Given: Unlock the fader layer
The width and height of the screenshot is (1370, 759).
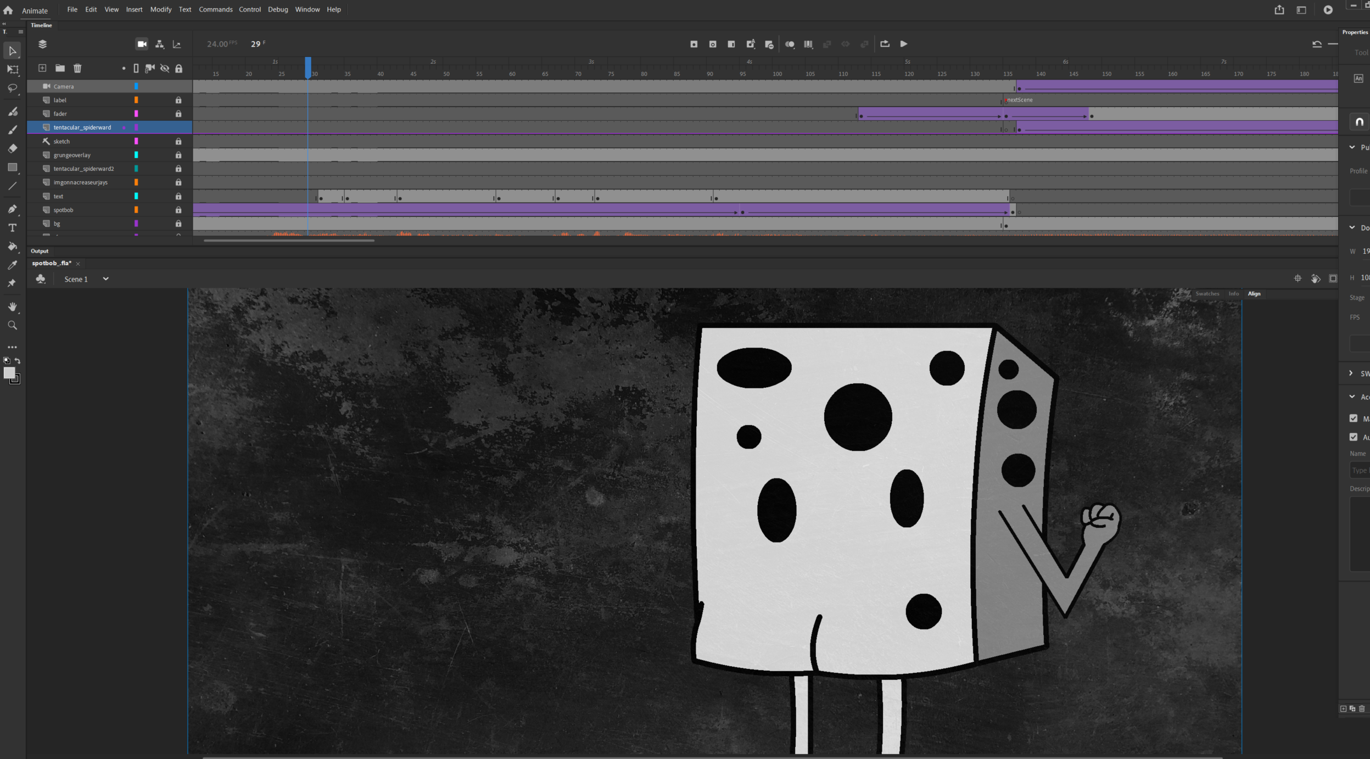Looking at the screenshot, I should pos(178,114).
